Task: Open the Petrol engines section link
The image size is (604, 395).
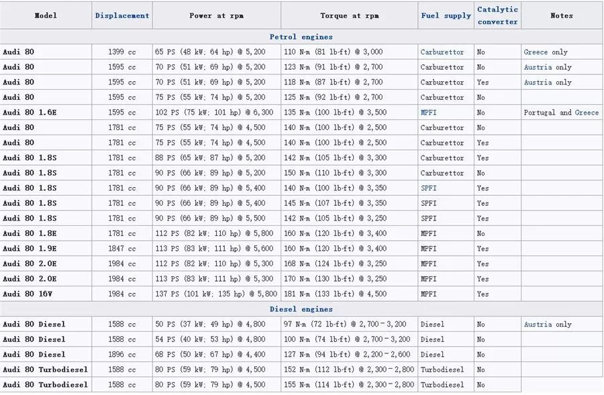Action: pos(301,37)
